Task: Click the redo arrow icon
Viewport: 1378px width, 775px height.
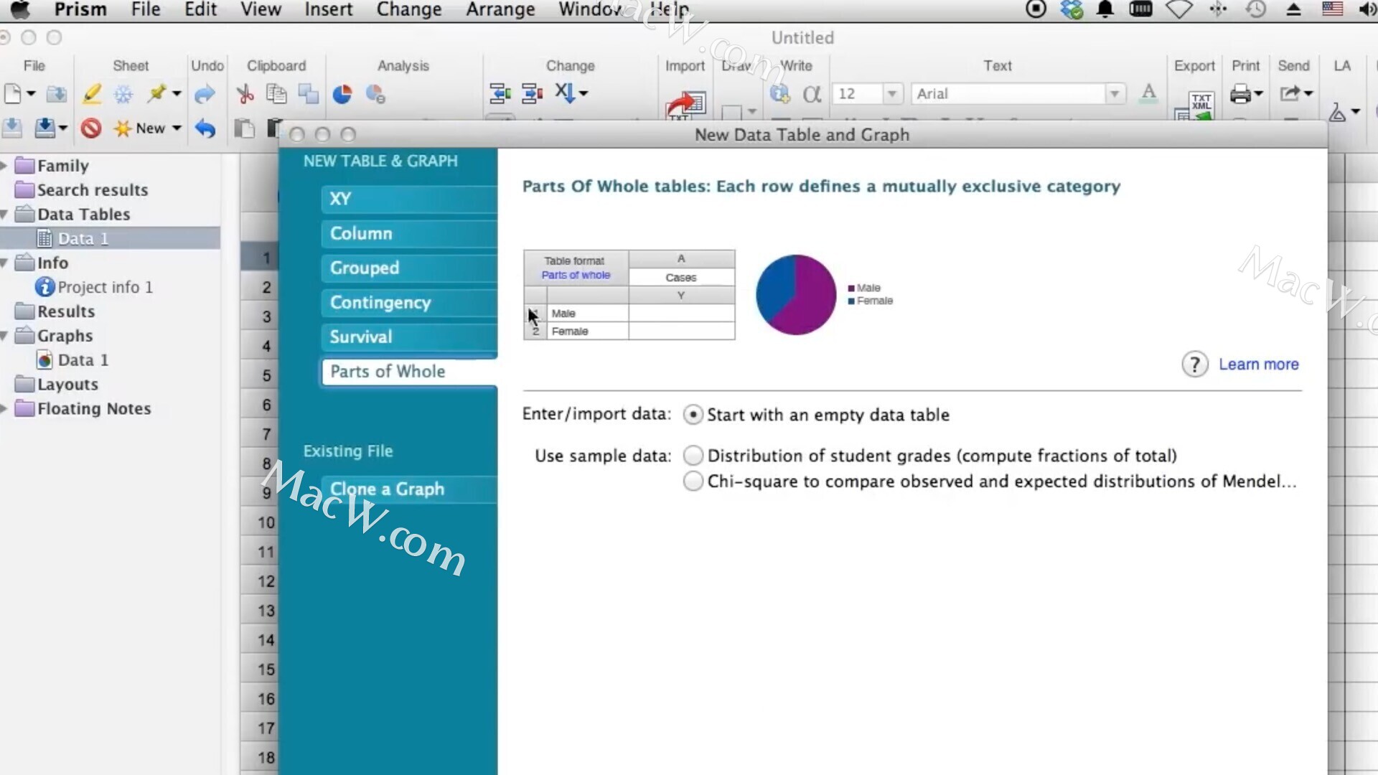Action: 205,94
